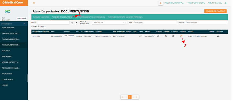
Task: Clear search with the X icon
Action: pyautogui.click(x=76, y=23)
